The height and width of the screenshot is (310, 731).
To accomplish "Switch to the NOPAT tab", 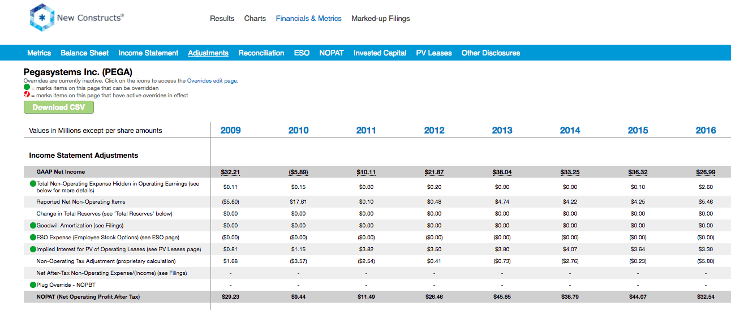I will click(x=332, y=53).
